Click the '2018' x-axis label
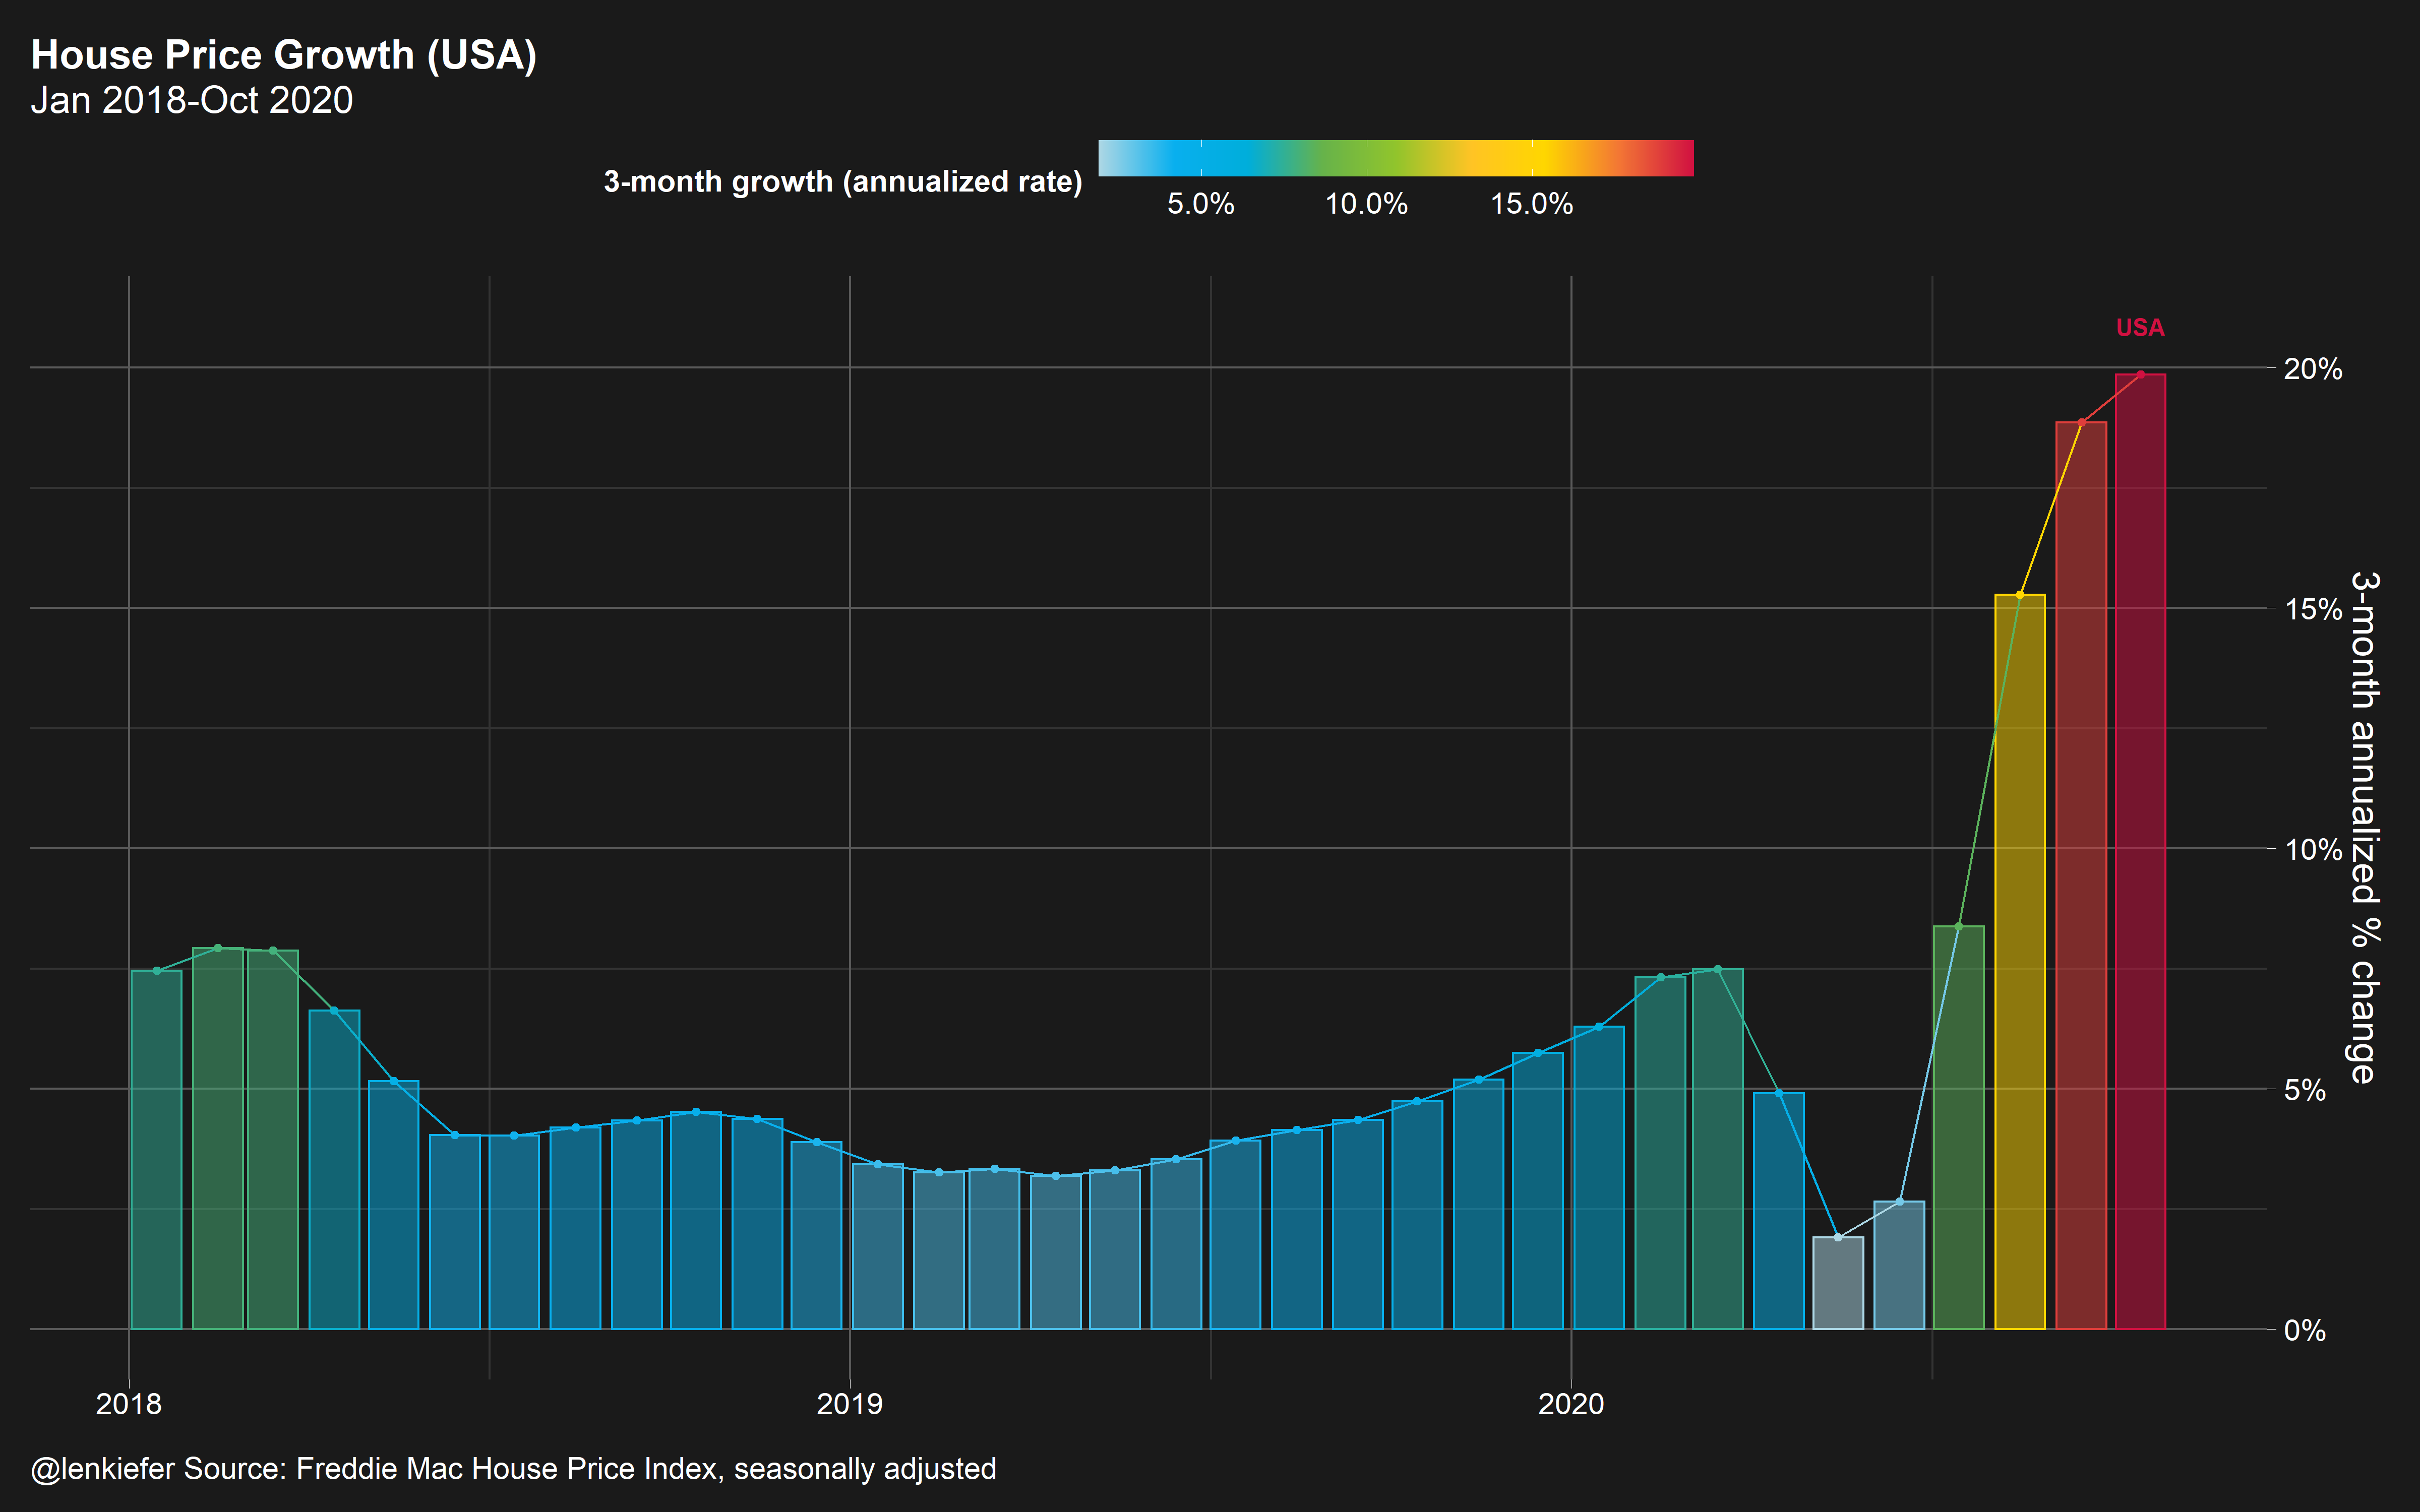The height and width of the screenshot is (1512, 2420). (128, 1404)
